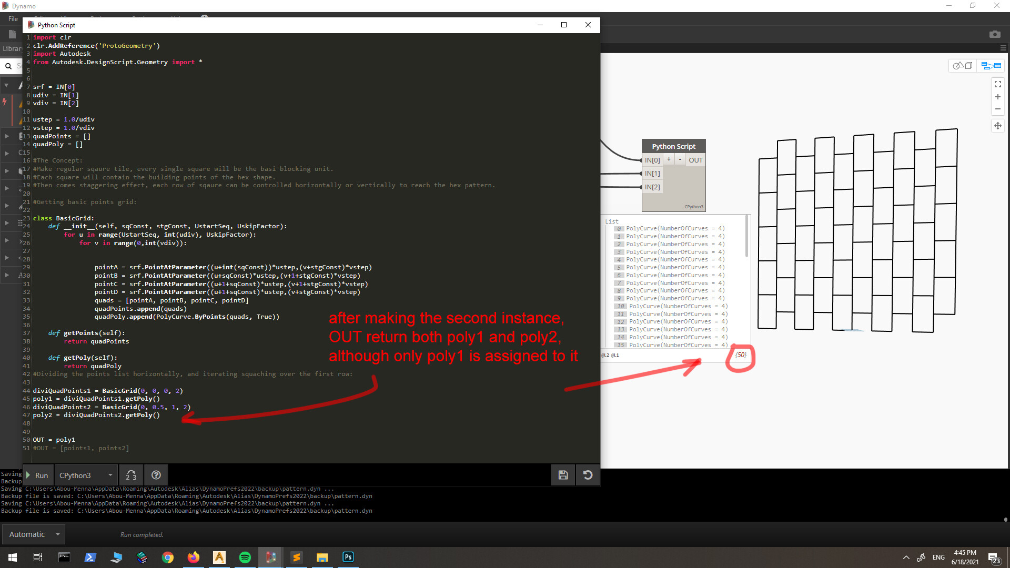
Task: Open the workspace hamburger menu
Action: tap(1003, 48)
